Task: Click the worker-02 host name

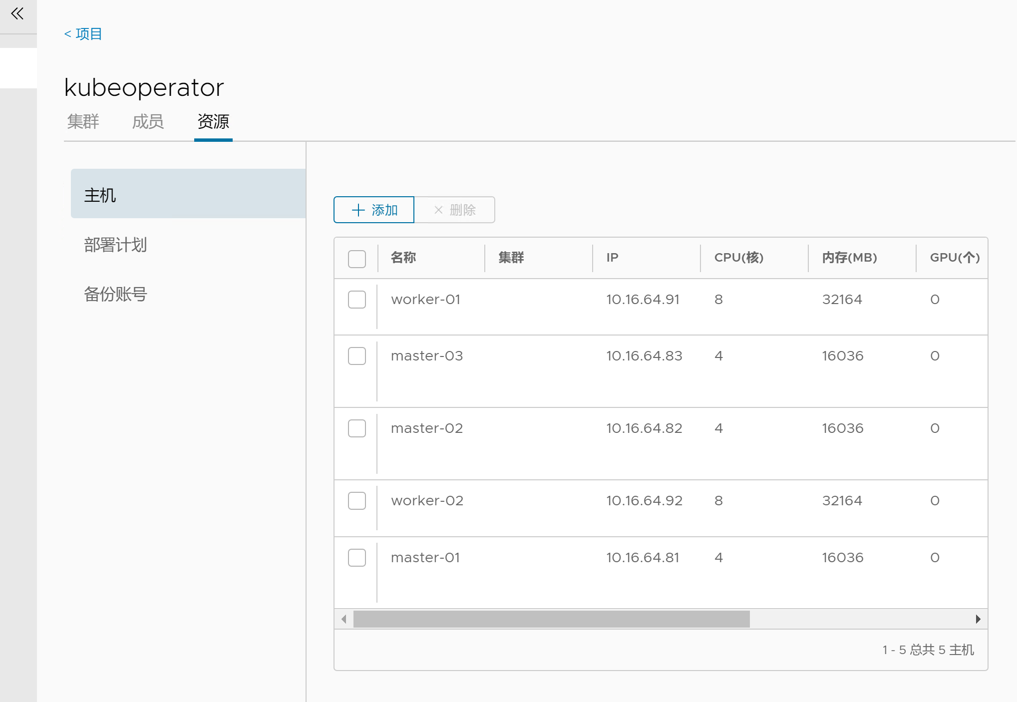Action: tap(427, 501)
